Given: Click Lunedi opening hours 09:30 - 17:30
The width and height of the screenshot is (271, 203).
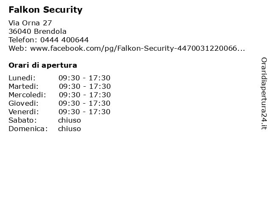Looking at the screenshot, I should point(84,78).
